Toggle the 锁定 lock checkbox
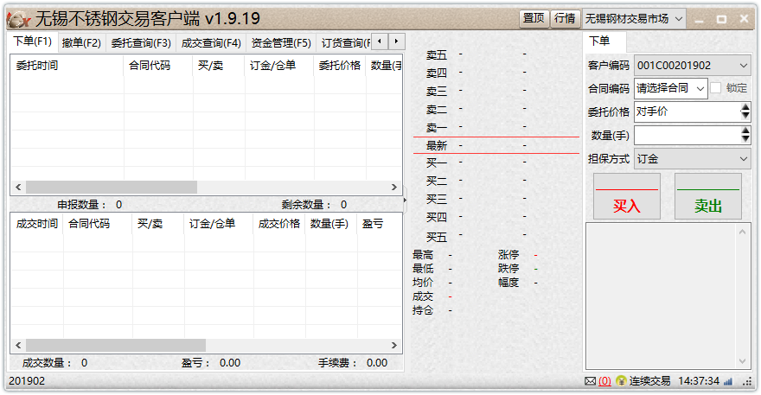761x395 pixels. (x=716, y=87)
